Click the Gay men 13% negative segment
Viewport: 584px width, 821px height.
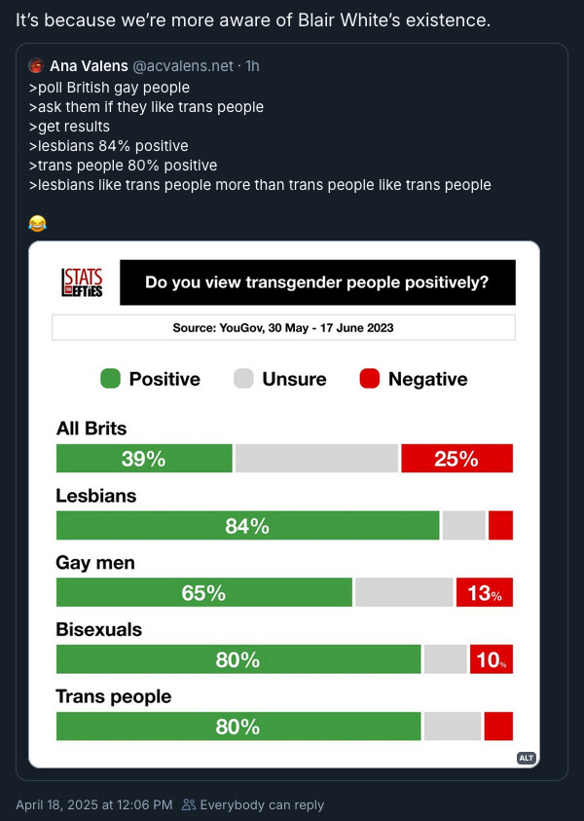[485, 592]
